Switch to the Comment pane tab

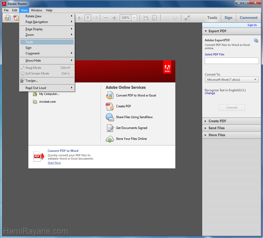tap(248, 18)
